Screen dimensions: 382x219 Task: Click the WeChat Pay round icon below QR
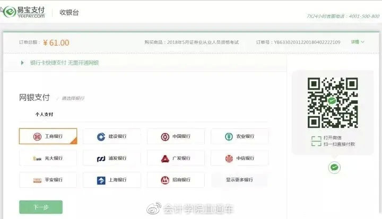[x=334, y=168]
